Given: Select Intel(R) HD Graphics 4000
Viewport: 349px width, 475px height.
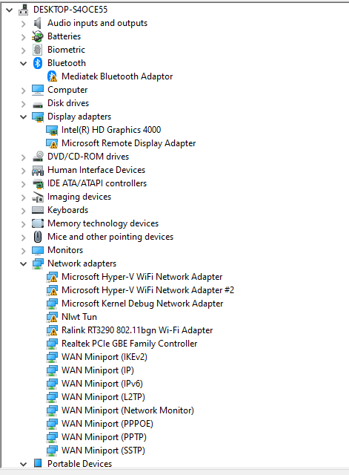Looking at the screenshot, I should 111,130.
